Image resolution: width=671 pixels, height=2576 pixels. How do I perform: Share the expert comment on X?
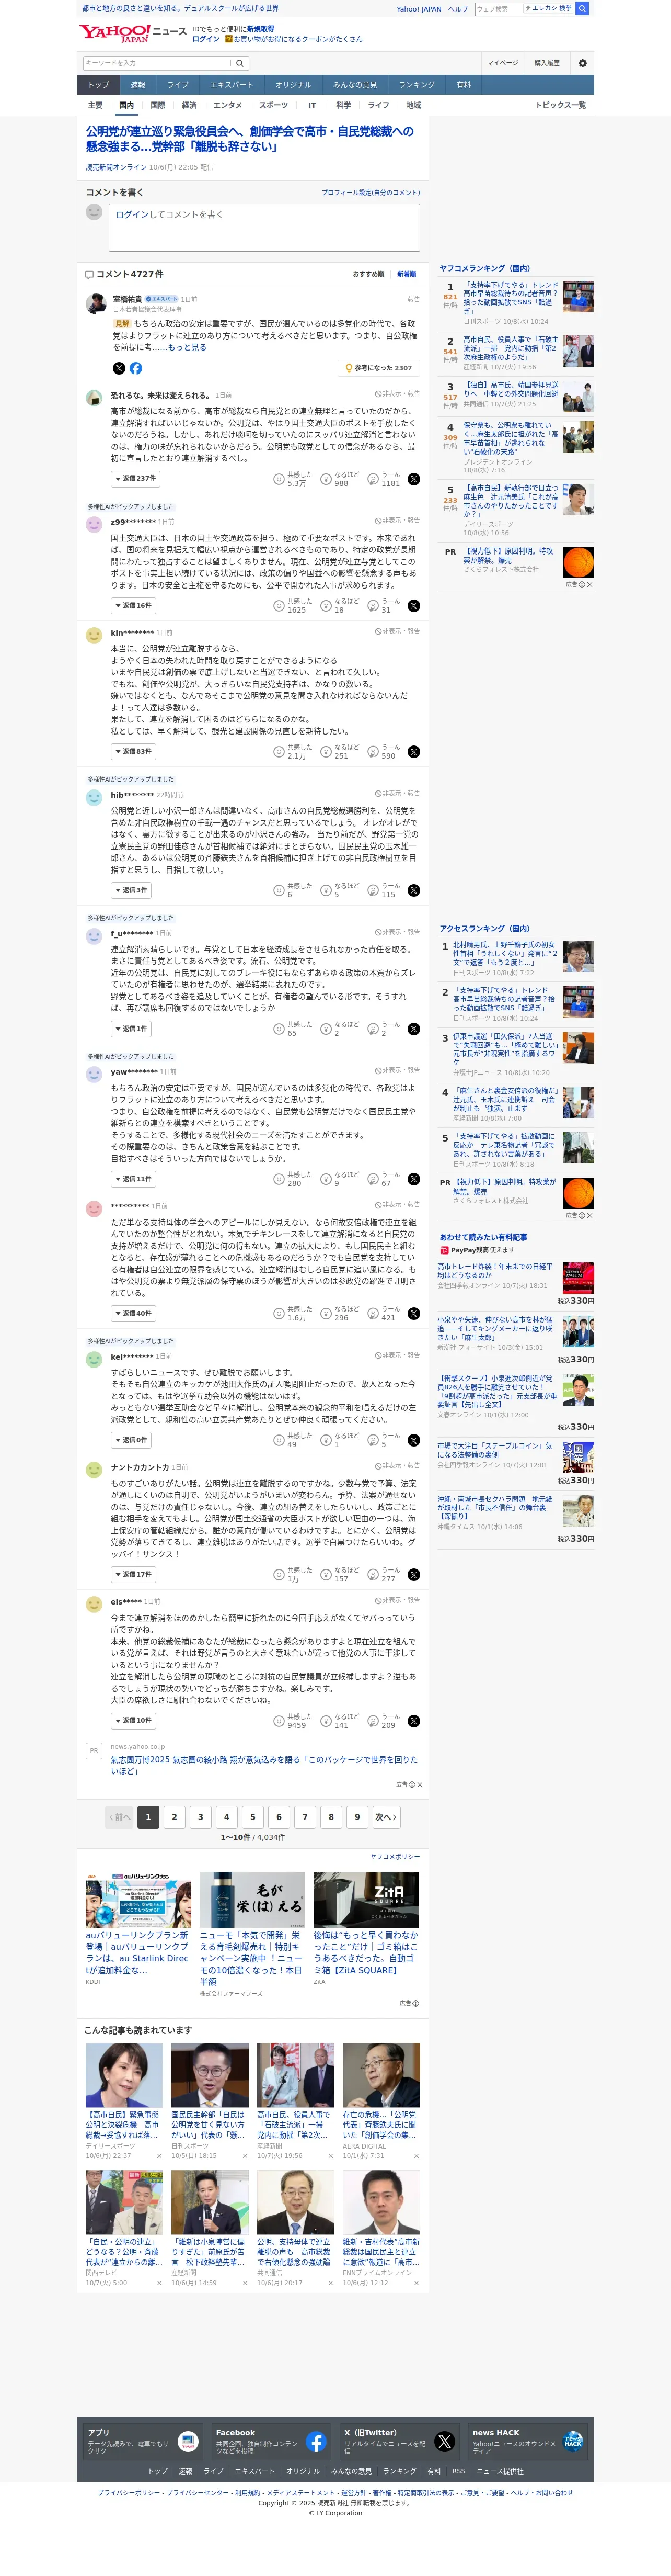click(119, 368)
